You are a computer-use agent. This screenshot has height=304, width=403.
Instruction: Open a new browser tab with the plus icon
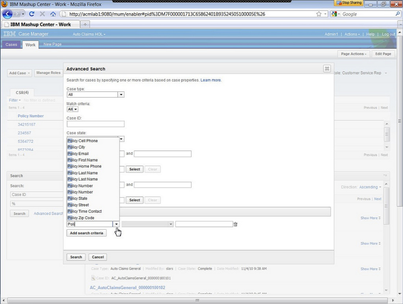pyautogui.click(x=85, y=24)
